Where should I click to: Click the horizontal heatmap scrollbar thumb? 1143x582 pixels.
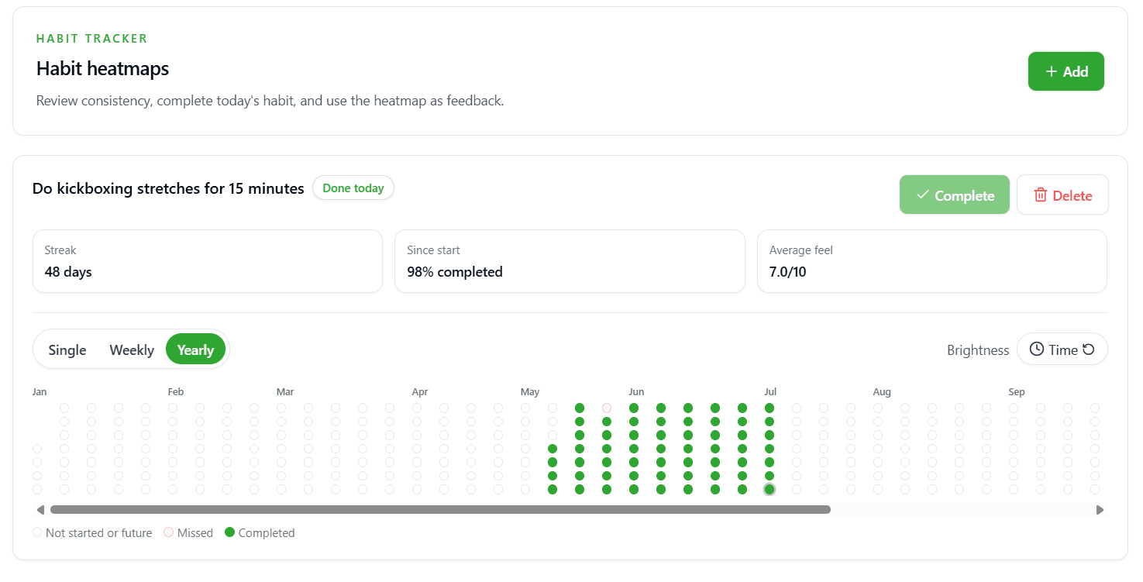coord(440,510)
